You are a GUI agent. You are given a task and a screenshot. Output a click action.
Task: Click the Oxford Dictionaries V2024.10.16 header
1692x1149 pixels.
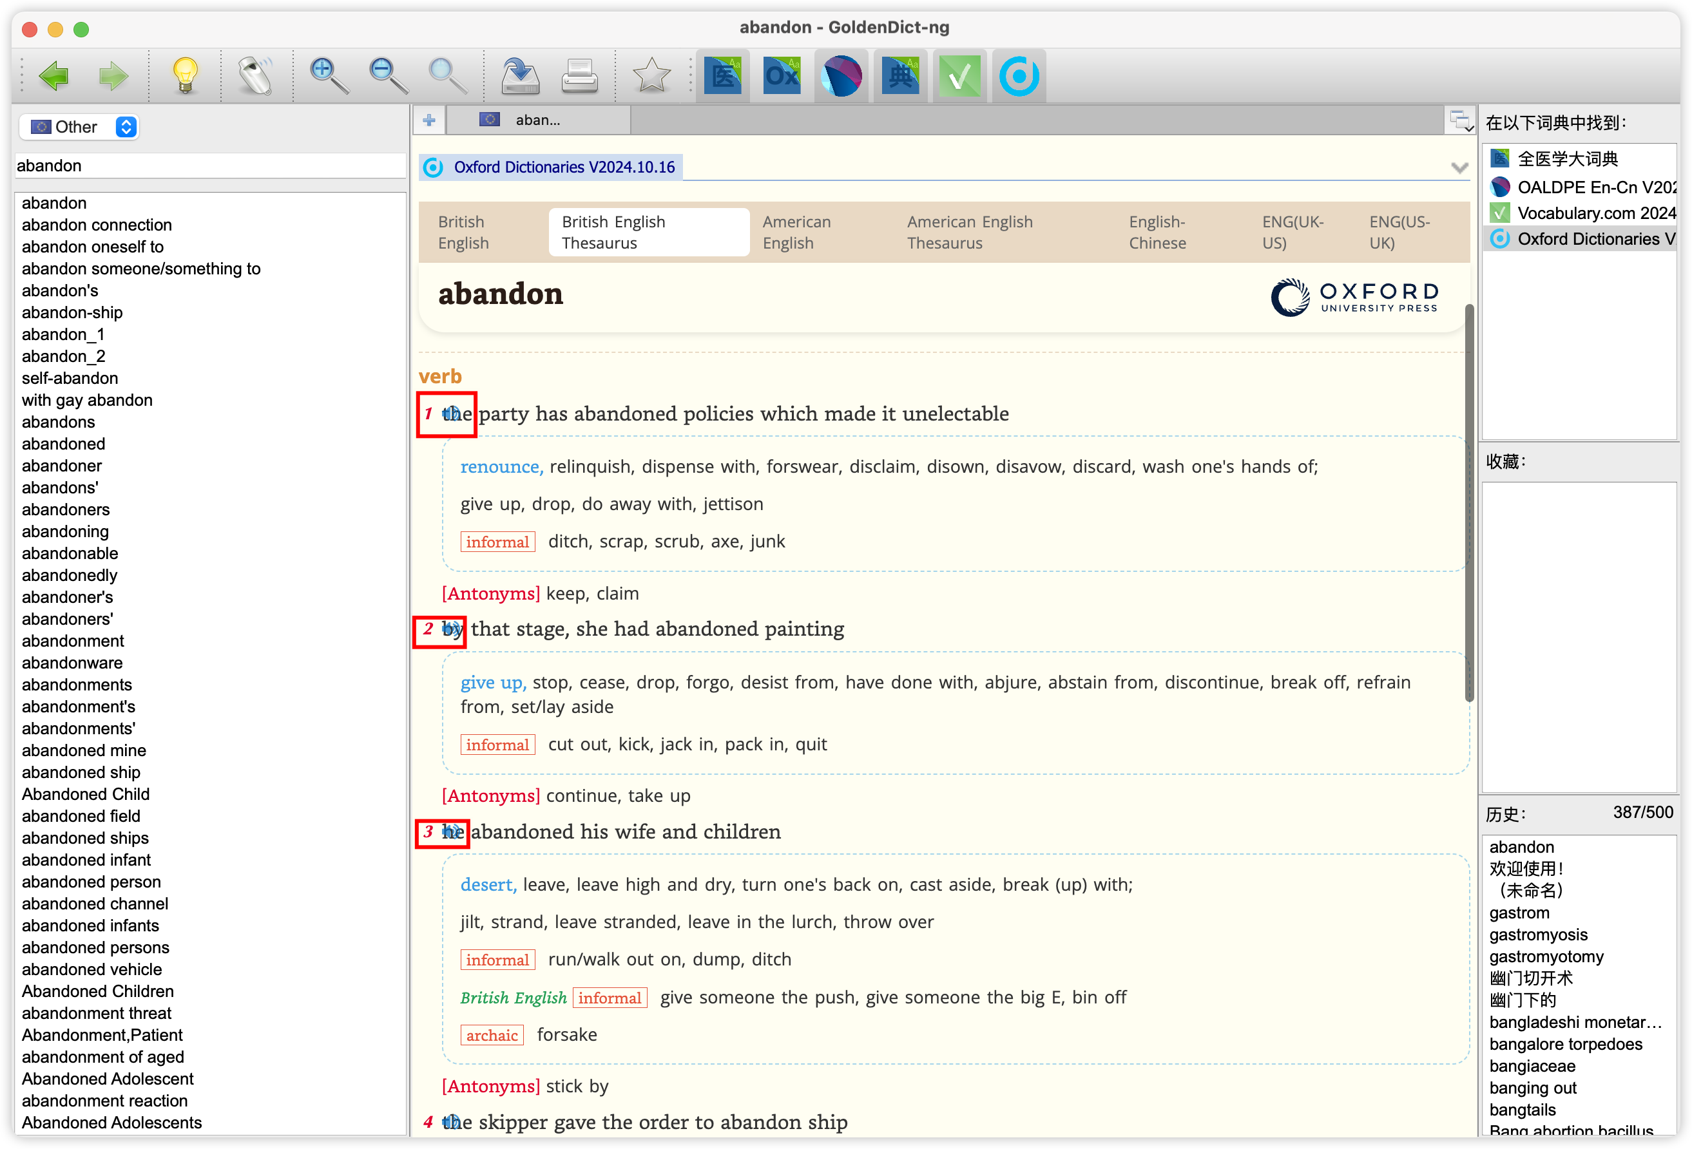coord(564,167)
